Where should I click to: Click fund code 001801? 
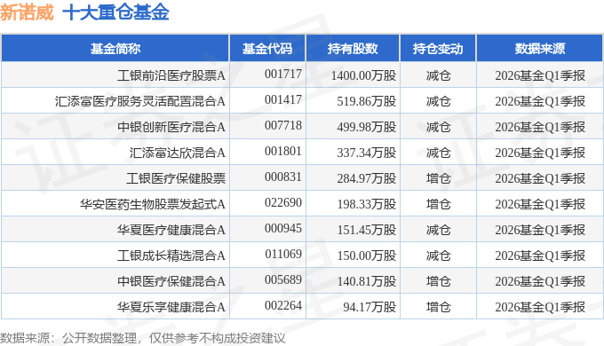pyautogui.click(x=283, y=151)
